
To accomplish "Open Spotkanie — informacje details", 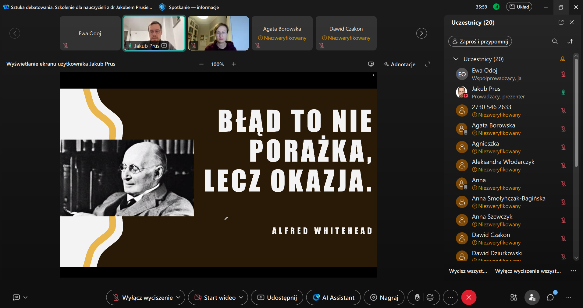I will click(x=189, y=7).
